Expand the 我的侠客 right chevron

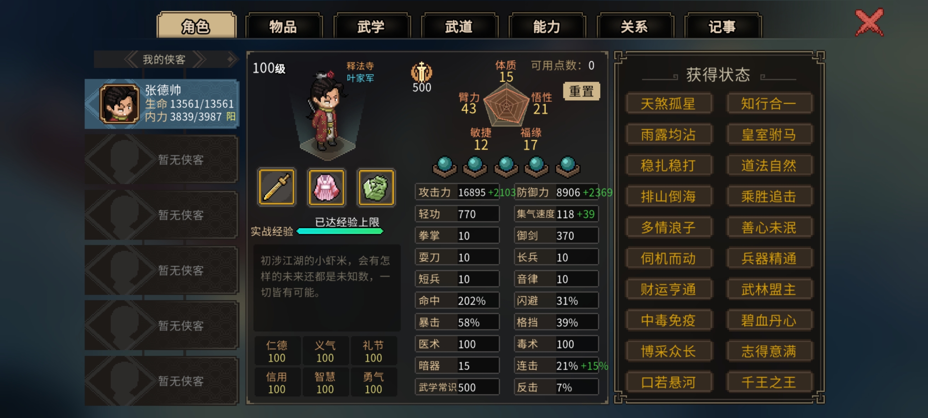click(200, 59)
